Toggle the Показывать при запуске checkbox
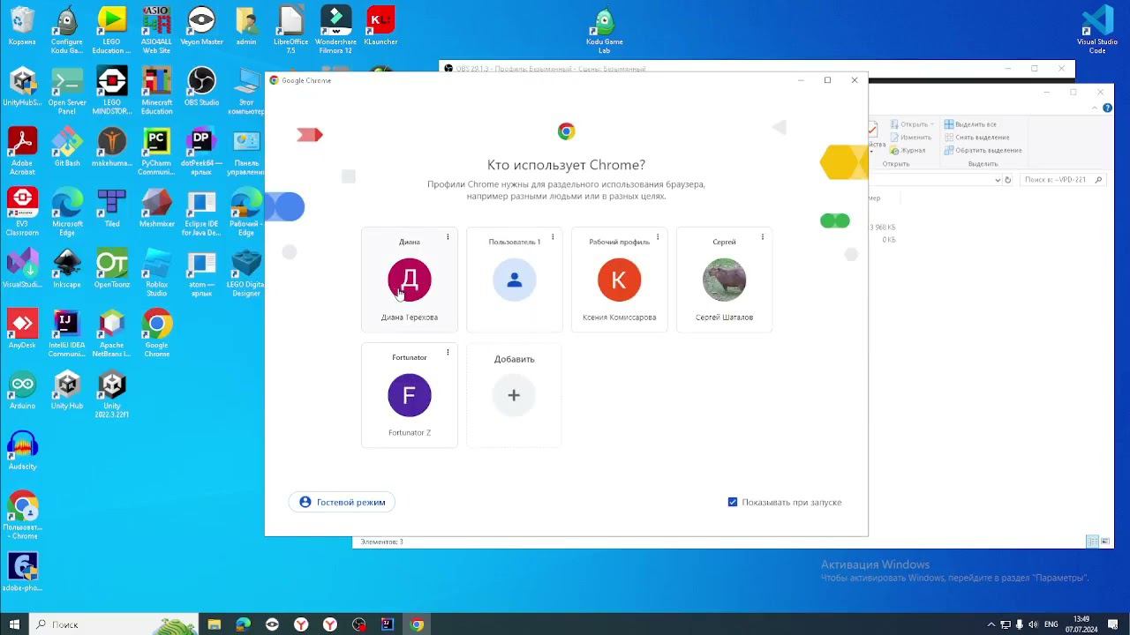This screenshot has width=1130, height=635. point(733,502)
